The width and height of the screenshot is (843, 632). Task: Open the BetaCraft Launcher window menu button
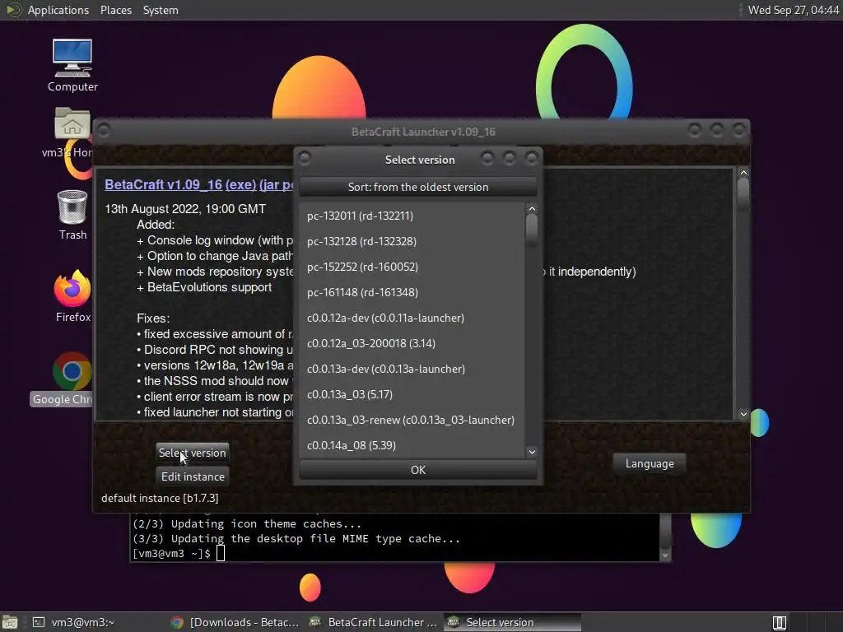coord(104,131)
